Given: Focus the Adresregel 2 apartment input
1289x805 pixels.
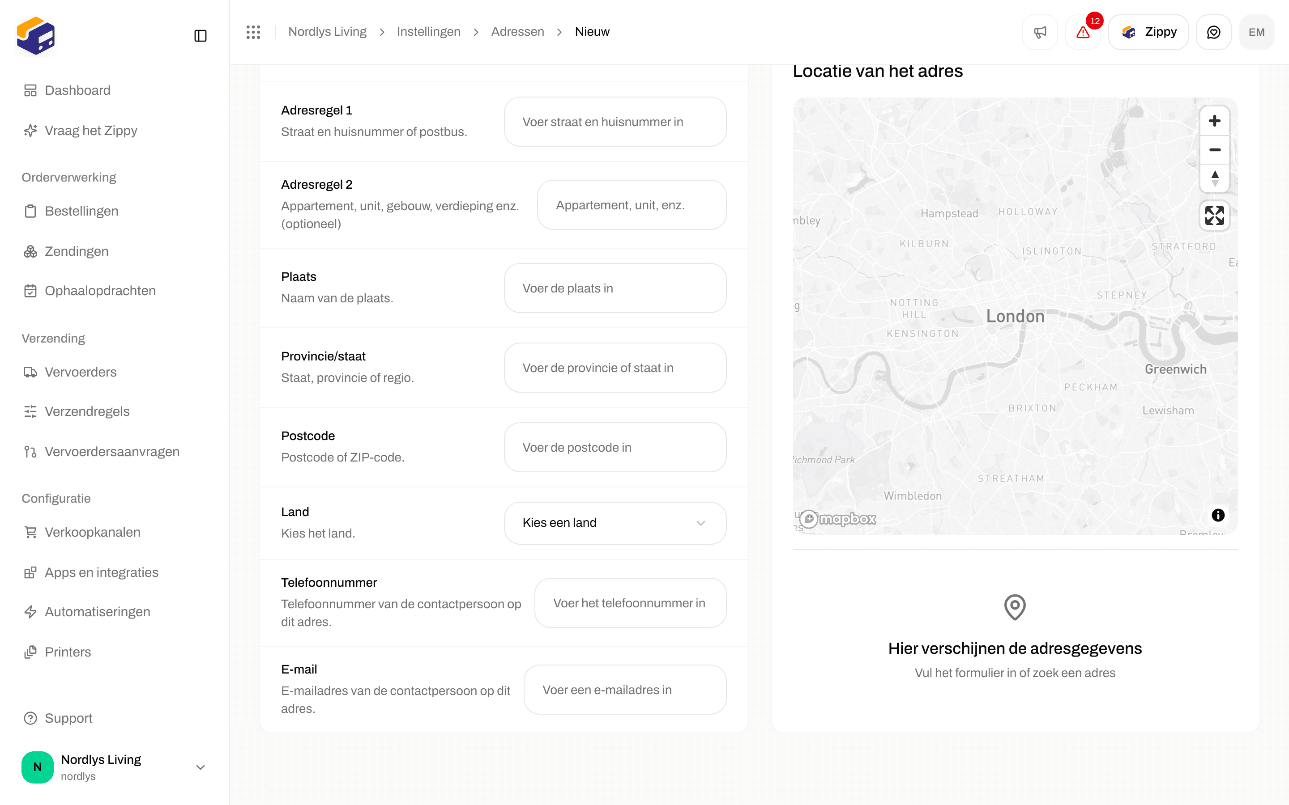Looking at the screenshot, I should coord(632,205).
